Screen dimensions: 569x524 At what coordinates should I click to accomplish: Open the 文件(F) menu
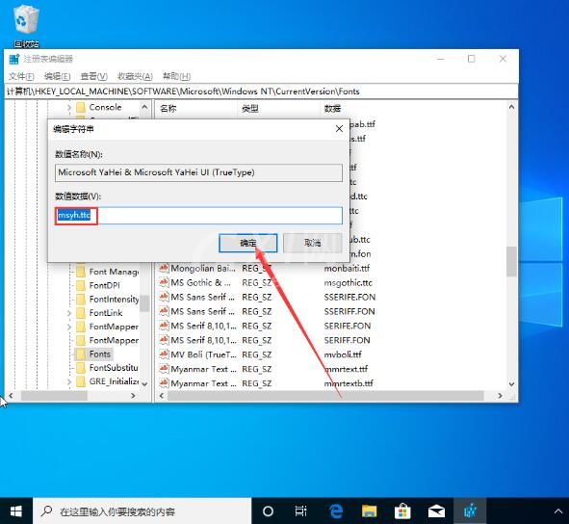click(21, 77)
